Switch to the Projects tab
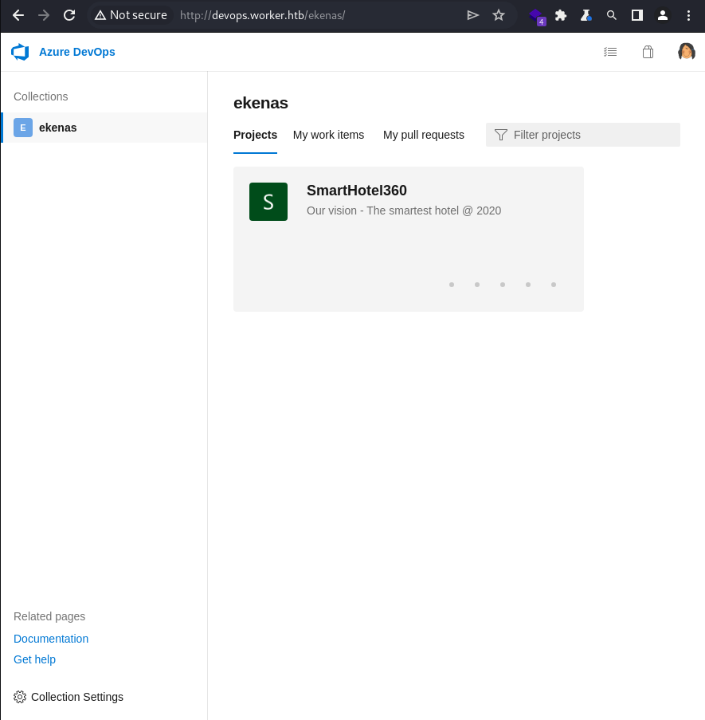This screenshot has height=720, width=705. point(255,135)
